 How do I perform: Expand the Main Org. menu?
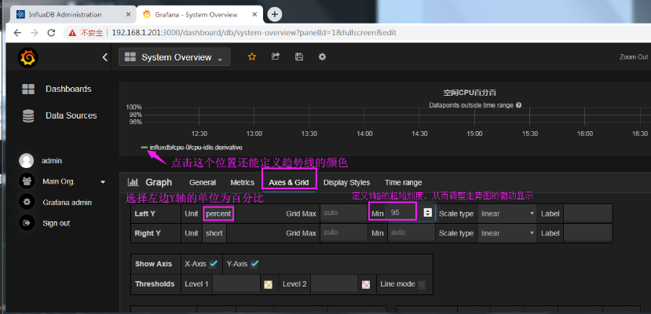[x=103, y=182]
